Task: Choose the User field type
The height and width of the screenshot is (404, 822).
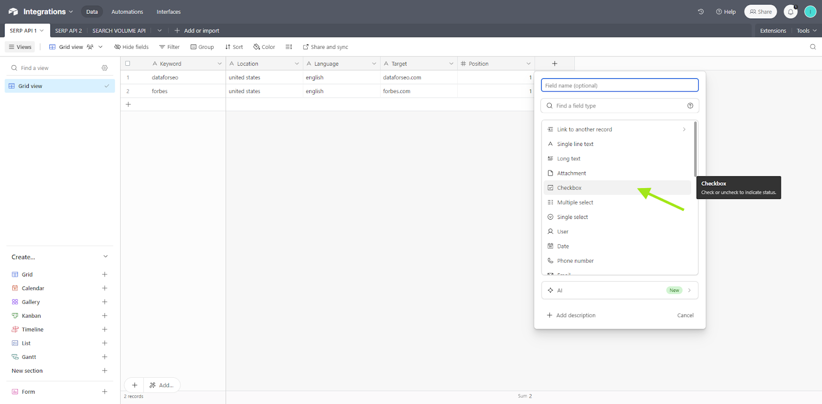Action: (617, 232)
